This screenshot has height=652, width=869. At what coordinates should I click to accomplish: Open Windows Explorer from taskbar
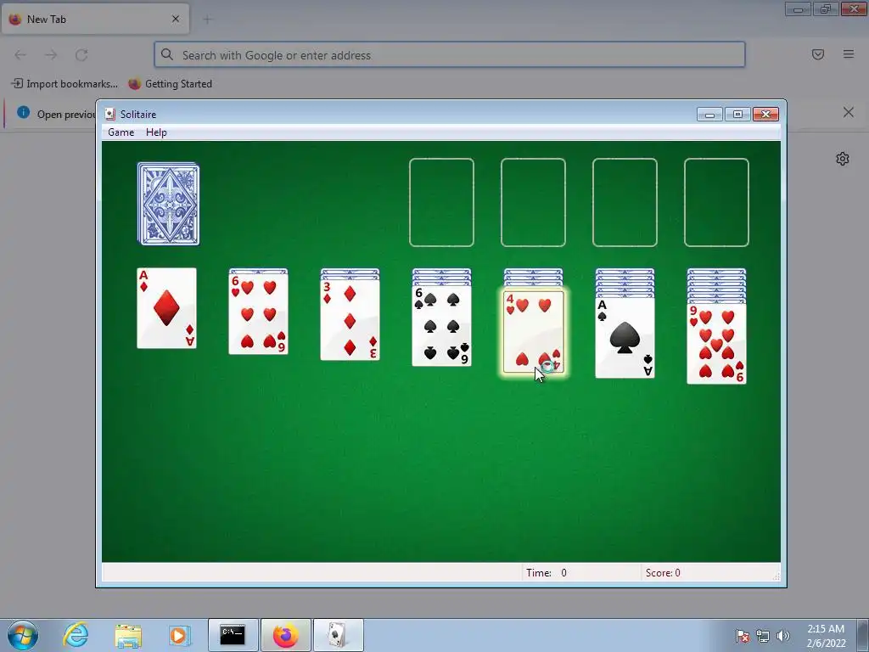pyautogui.click(x=128, y=636)
